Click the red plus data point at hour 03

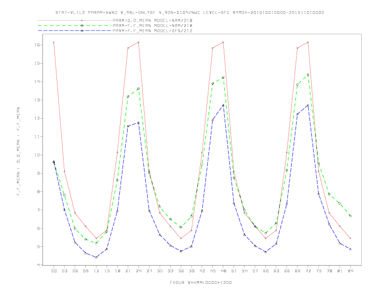(x=64, y=171)
